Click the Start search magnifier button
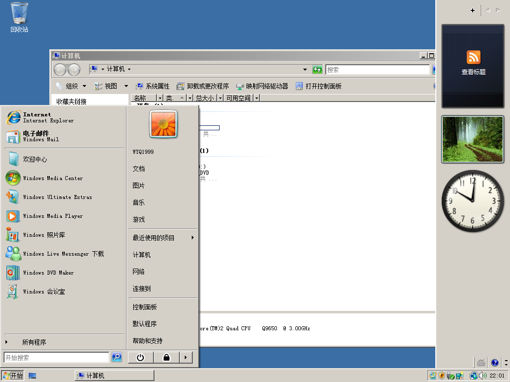 pos(117,357)
